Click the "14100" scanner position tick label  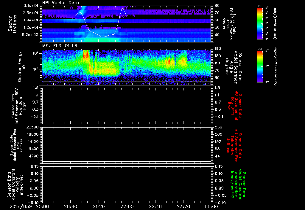pyautogui.click(x=32, y=141)
